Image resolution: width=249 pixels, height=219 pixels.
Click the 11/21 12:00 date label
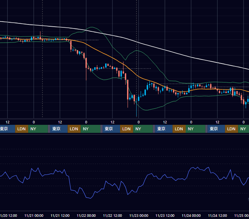point(60,215)
